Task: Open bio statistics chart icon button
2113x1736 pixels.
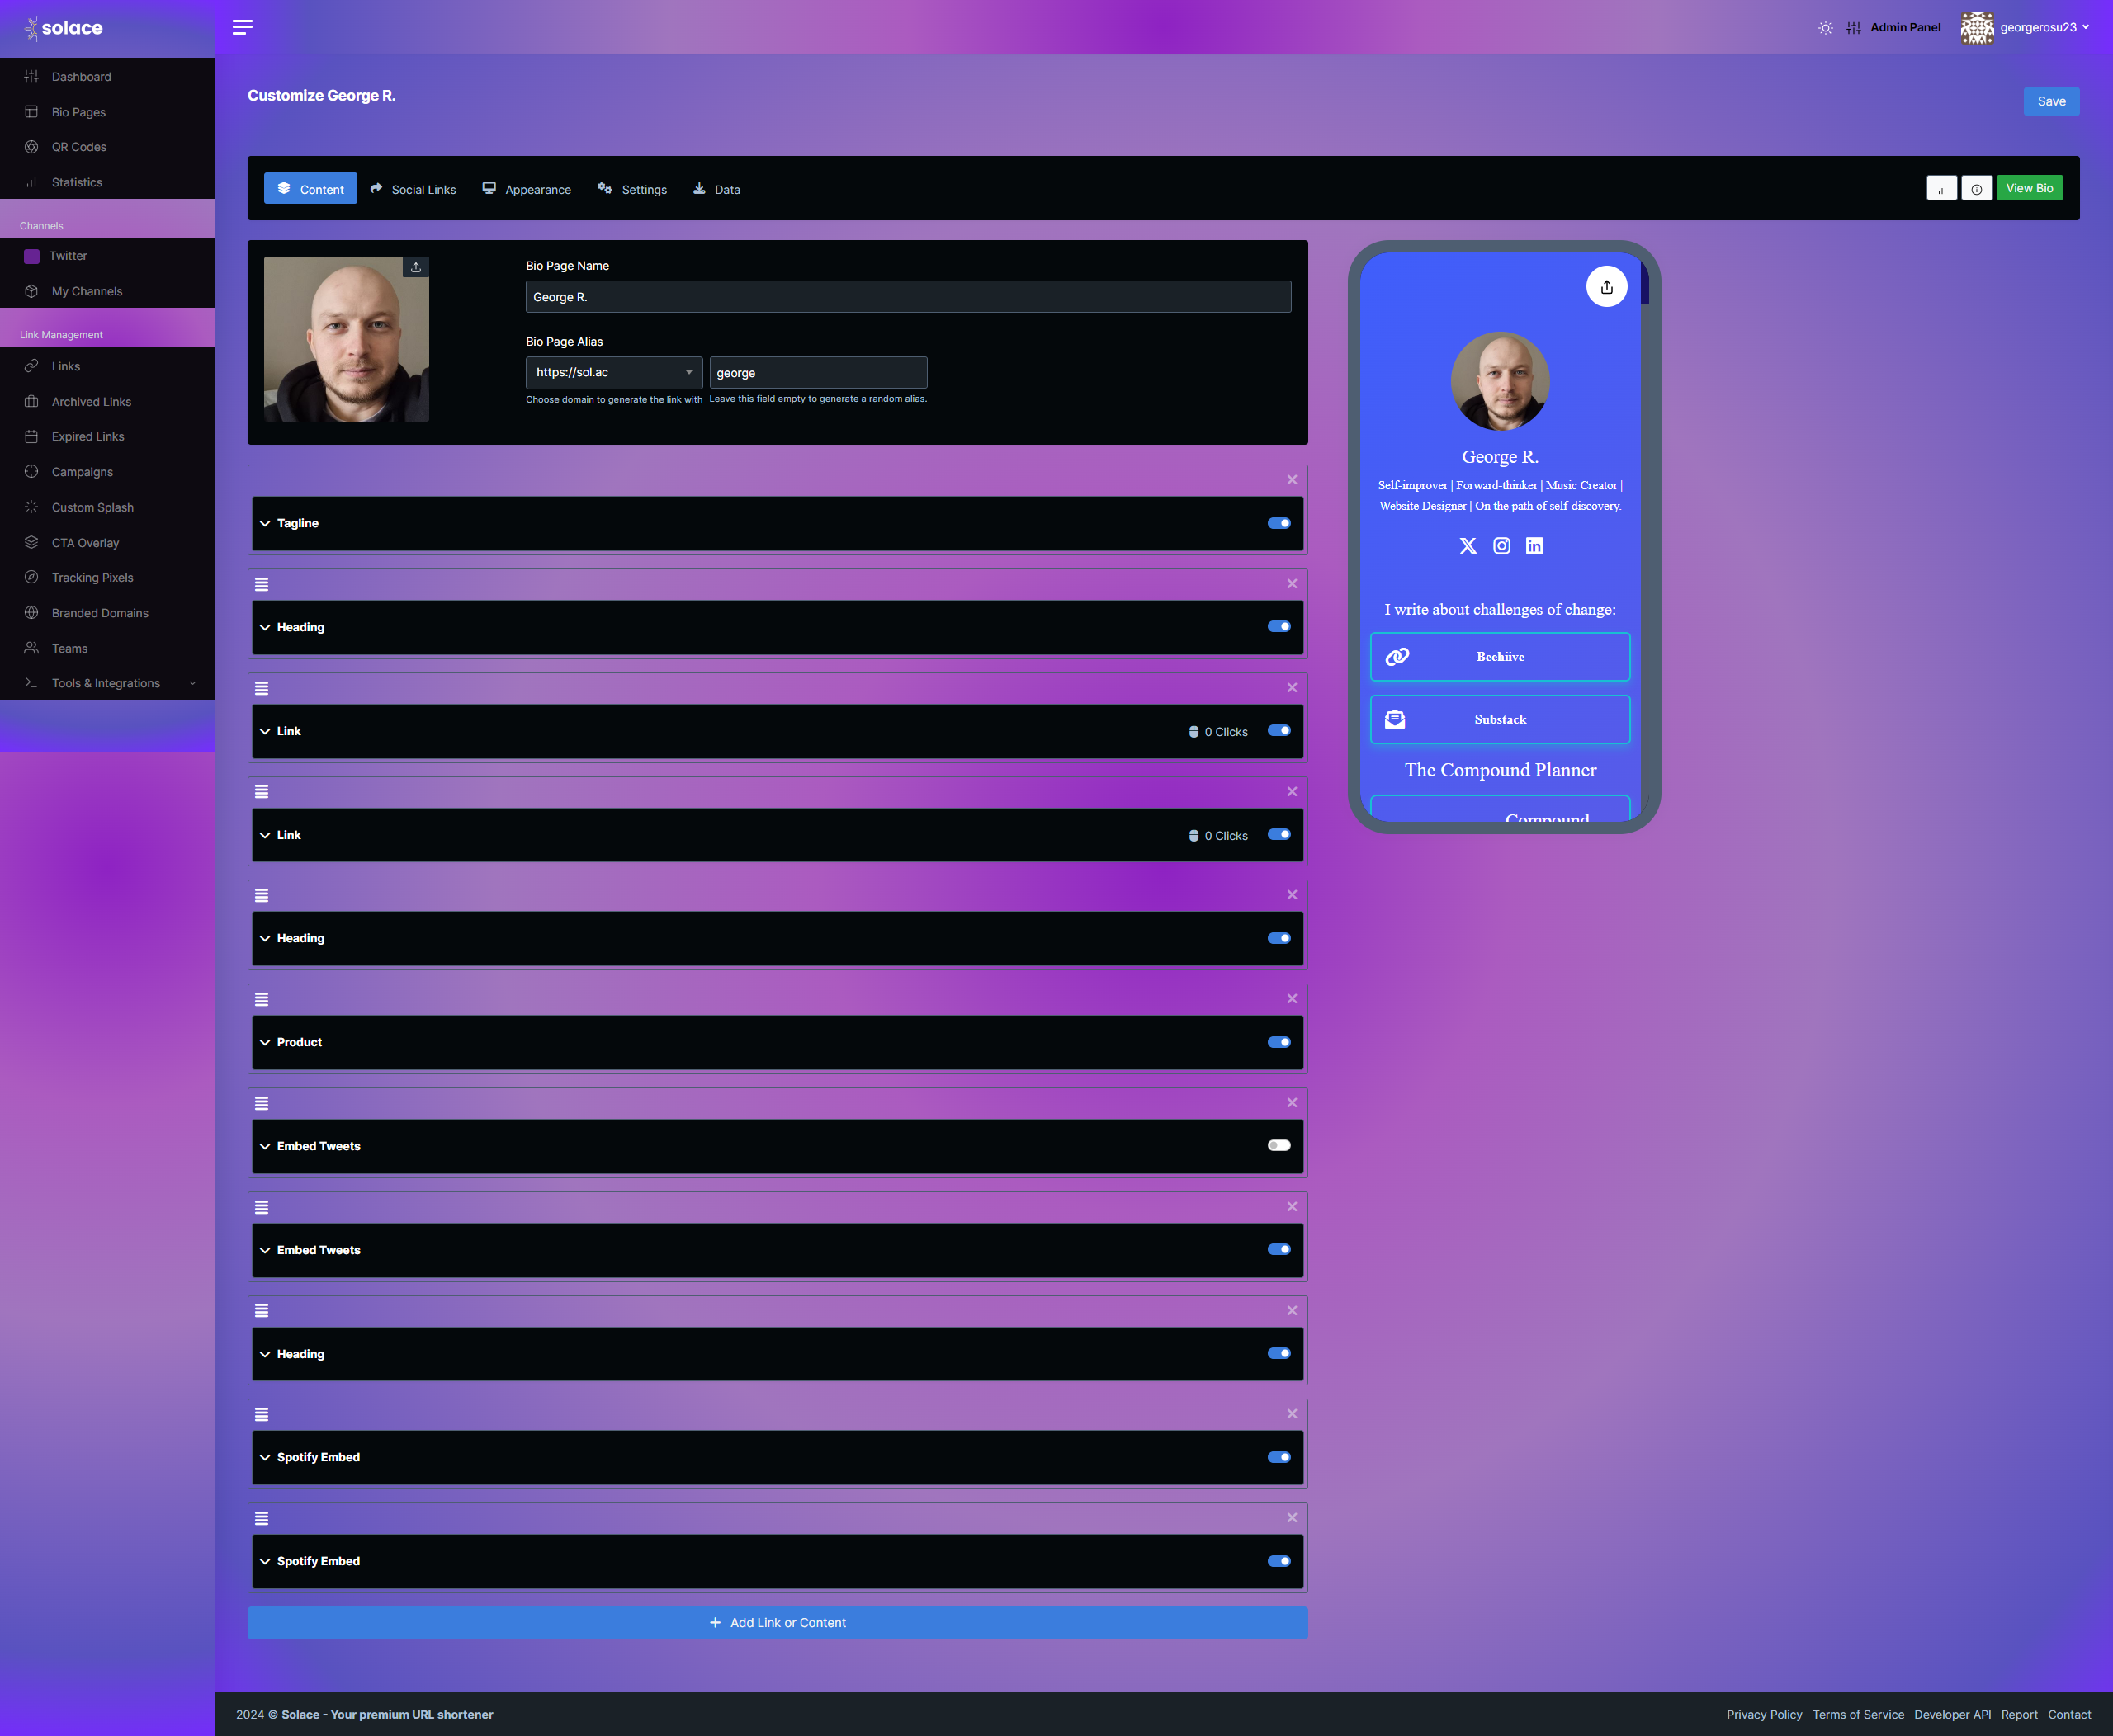Action: point(1941,189)
